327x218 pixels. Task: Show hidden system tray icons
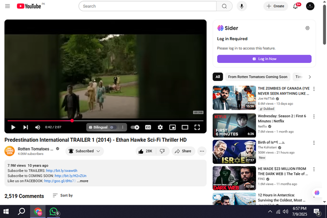270,212
